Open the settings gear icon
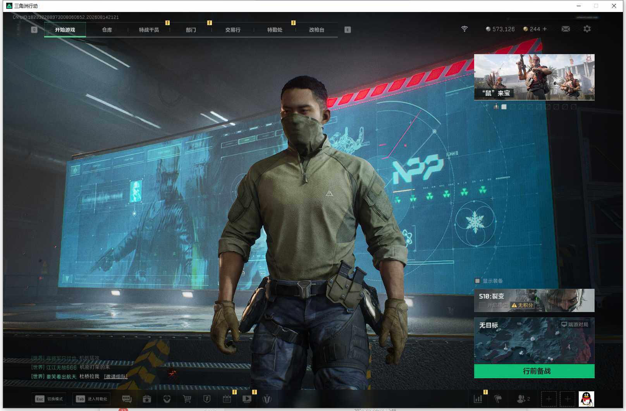This screenshot has height=411, width=626. pos(587,29)
